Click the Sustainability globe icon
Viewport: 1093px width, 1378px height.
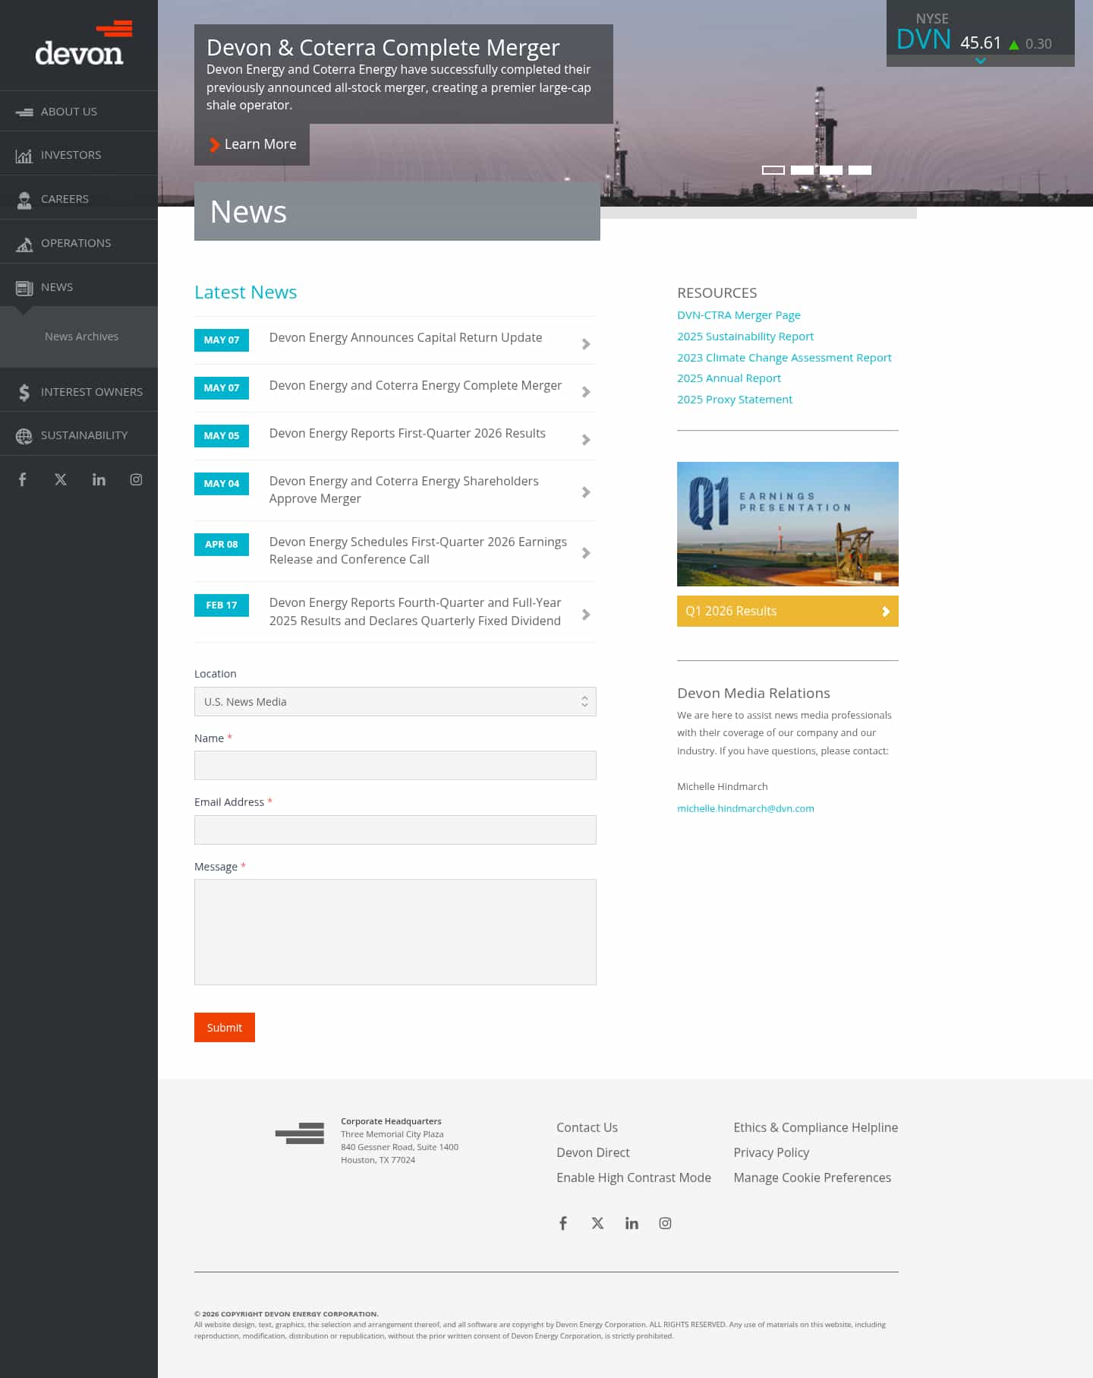click(24, 436)
